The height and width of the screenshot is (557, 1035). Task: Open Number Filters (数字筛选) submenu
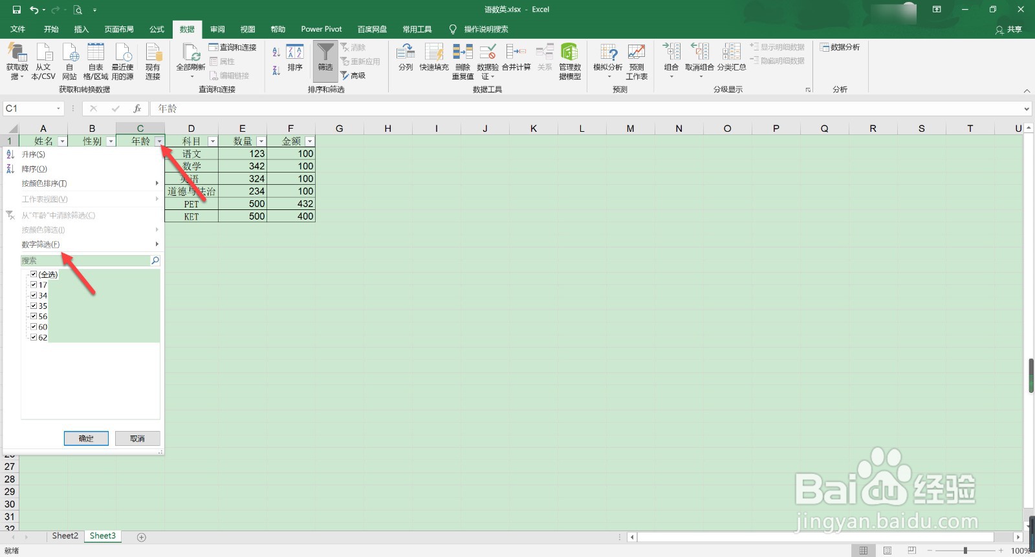[x=83, y=244]
